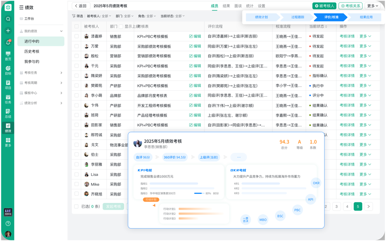
Task: Open the 更多 dropdown at top right
Action: [372, 6]
